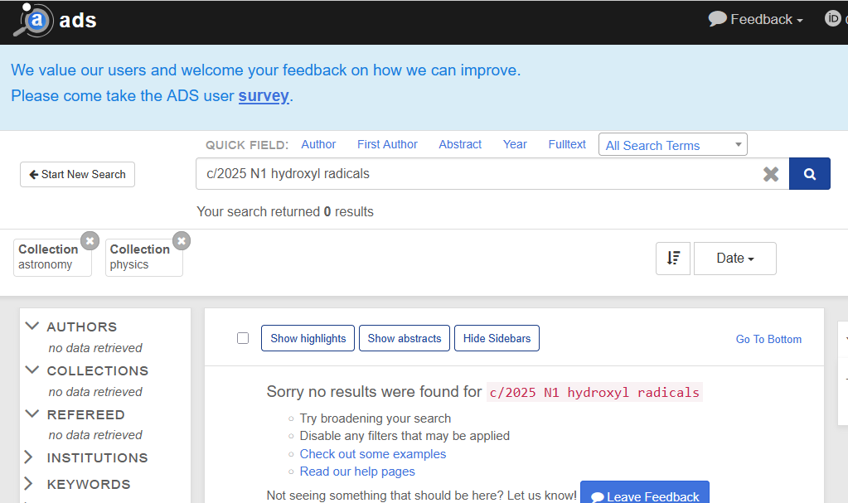Click the Leave Feedback button
This screenshot has width=848, height=503.
click(x=645, y=493)
